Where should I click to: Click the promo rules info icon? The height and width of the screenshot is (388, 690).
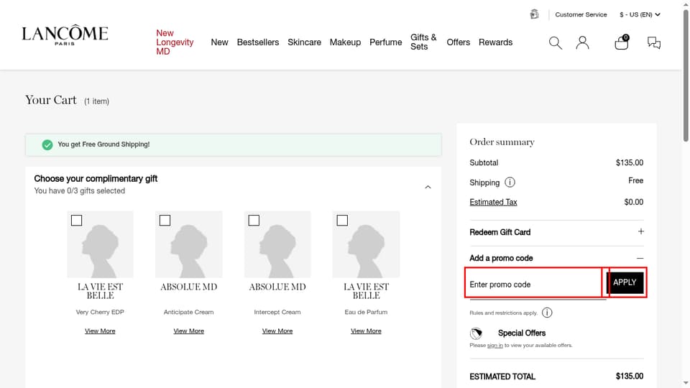(547, 313)
